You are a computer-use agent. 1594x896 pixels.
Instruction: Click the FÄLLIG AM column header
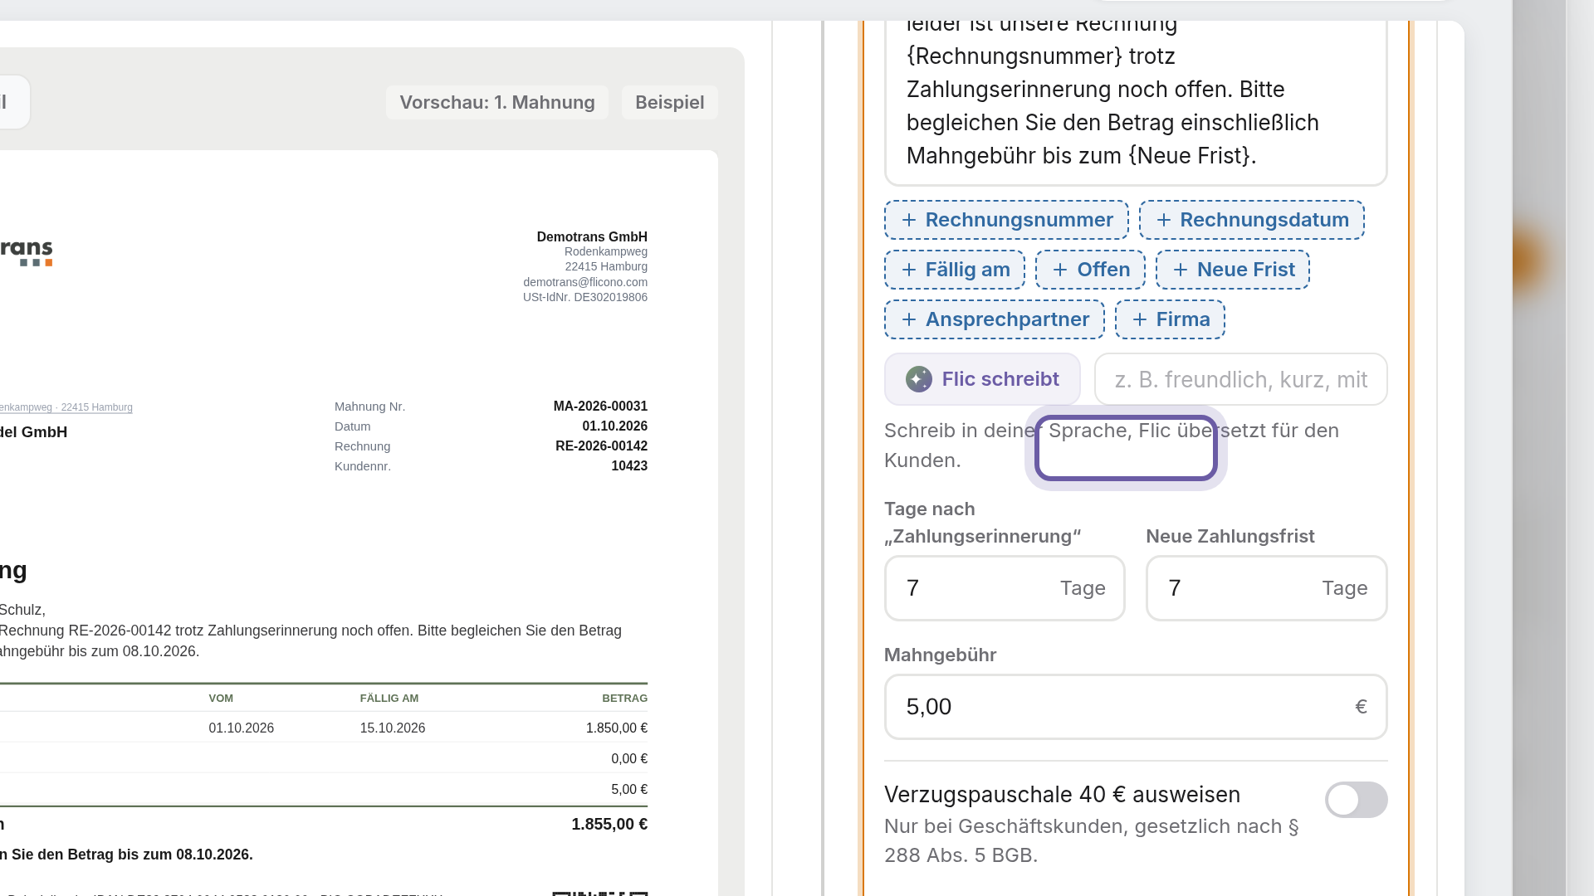[x=389, y=698]
